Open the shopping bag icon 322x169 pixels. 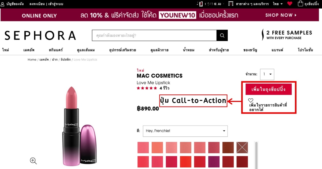coord(300,4)
